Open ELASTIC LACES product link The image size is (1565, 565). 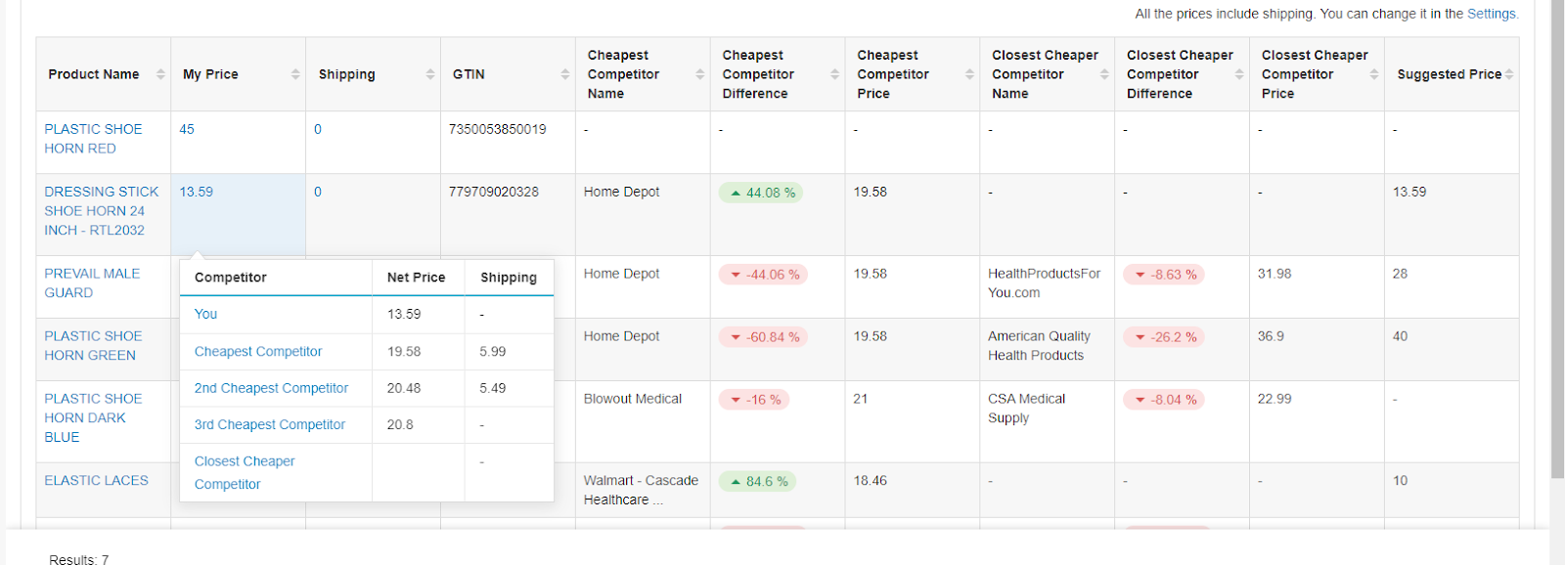tap(96, 481)
